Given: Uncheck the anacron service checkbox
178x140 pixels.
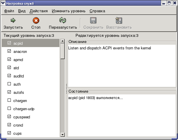Looking at the screenshot, I should coord(9,51).
